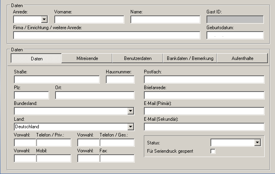Viewport: 275px width, 174px height.
Task: Enable the Für Seriendruck gesperrt checkbox
Action: tap(213, 152)
